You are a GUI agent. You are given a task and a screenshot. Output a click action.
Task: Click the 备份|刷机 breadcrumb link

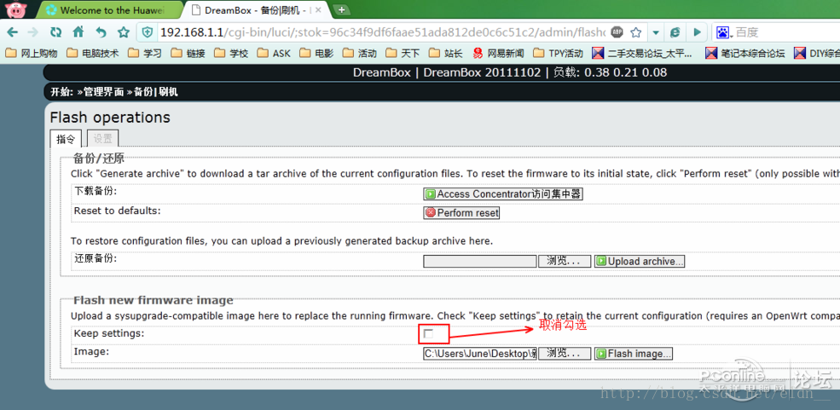[156, 92]
